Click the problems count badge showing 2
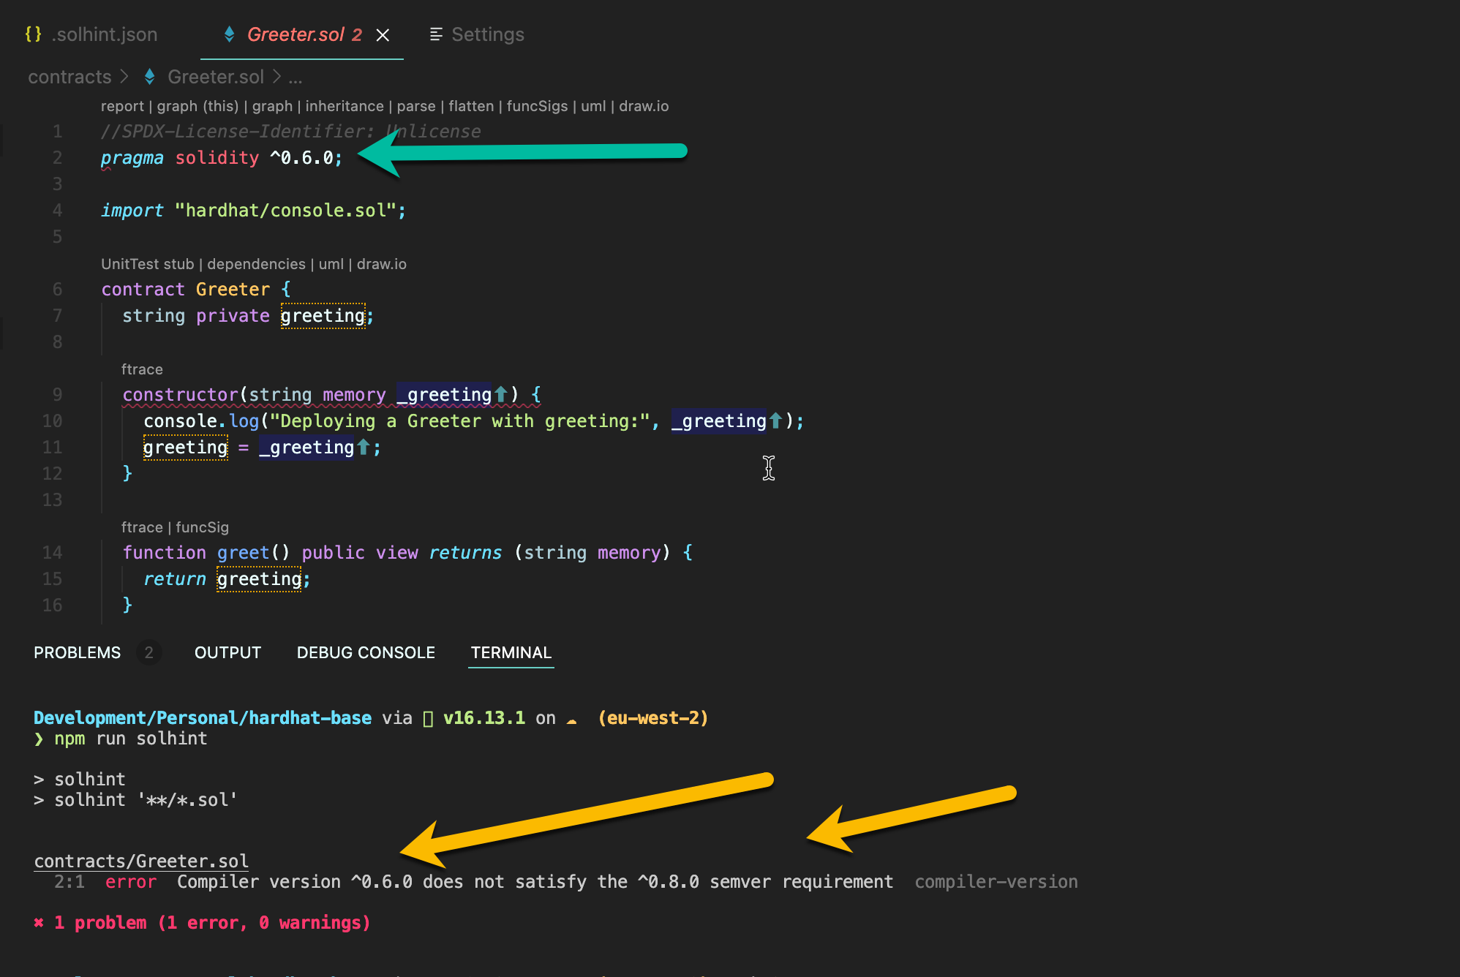The image size is (1460, 977). 149,652
